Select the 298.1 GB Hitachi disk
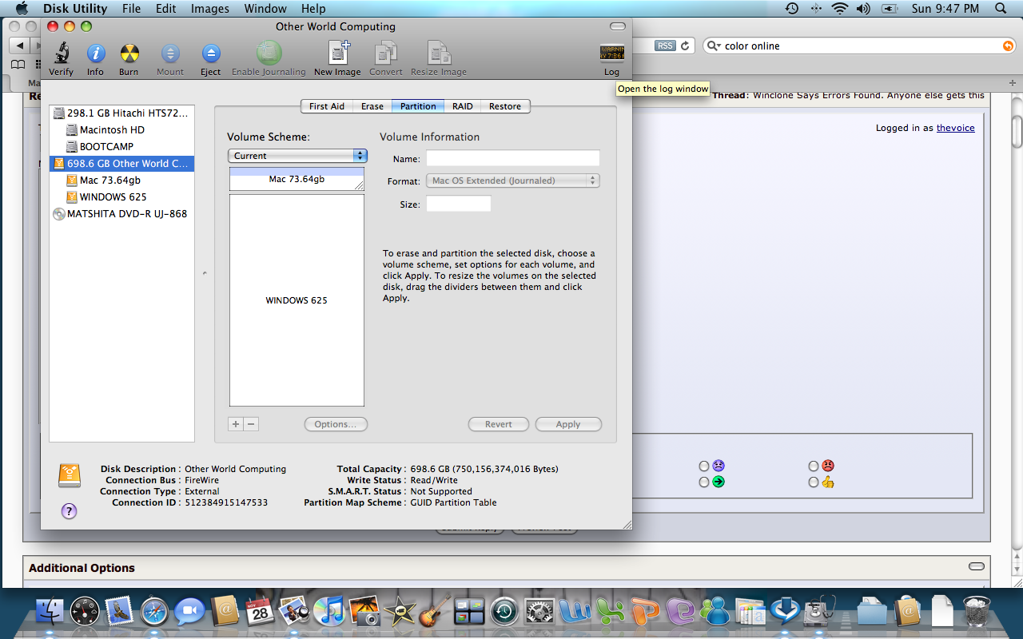1023x639 pixels. coord(122,113)
